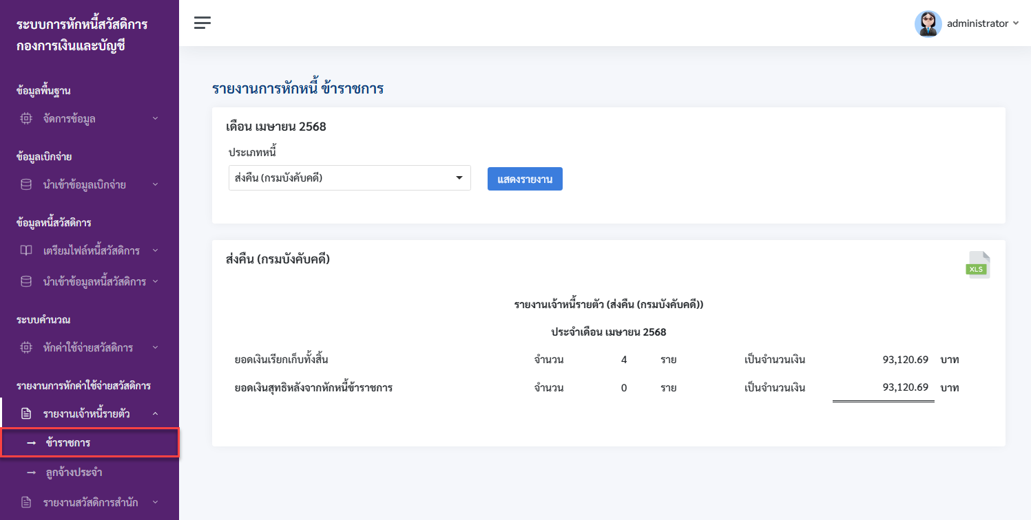
Task: Click document icon beside รายงานสวัสดิการสำนัก
Action: tap(26, 502)
